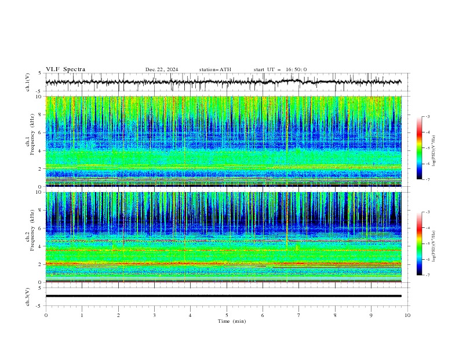
Task: Click '-7' on the ch.2 color bar
Action: coord(427,275)
